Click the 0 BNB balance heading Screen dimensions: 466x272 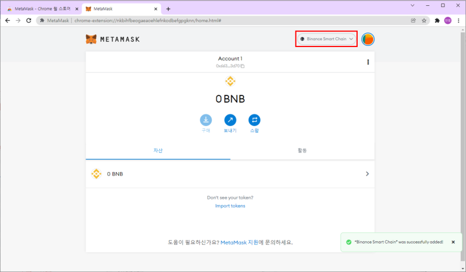pos(230,99)
